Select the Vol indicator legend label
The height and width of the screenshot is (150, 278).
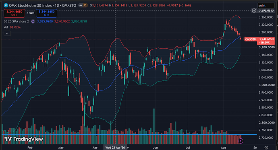6,27
